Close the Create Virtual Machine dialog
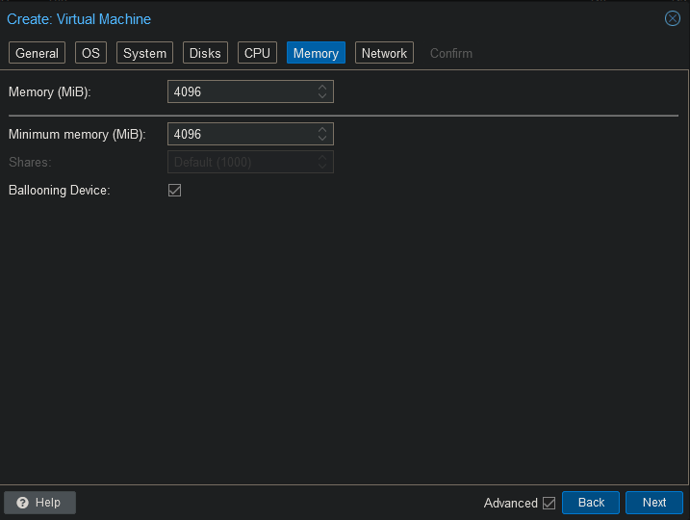This screenshot has width=690, height=520. point(673,18)
